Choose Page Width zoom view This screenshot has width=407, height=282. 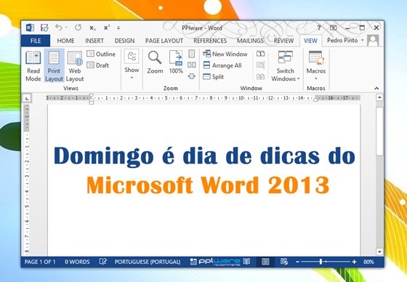coord(192,76)
